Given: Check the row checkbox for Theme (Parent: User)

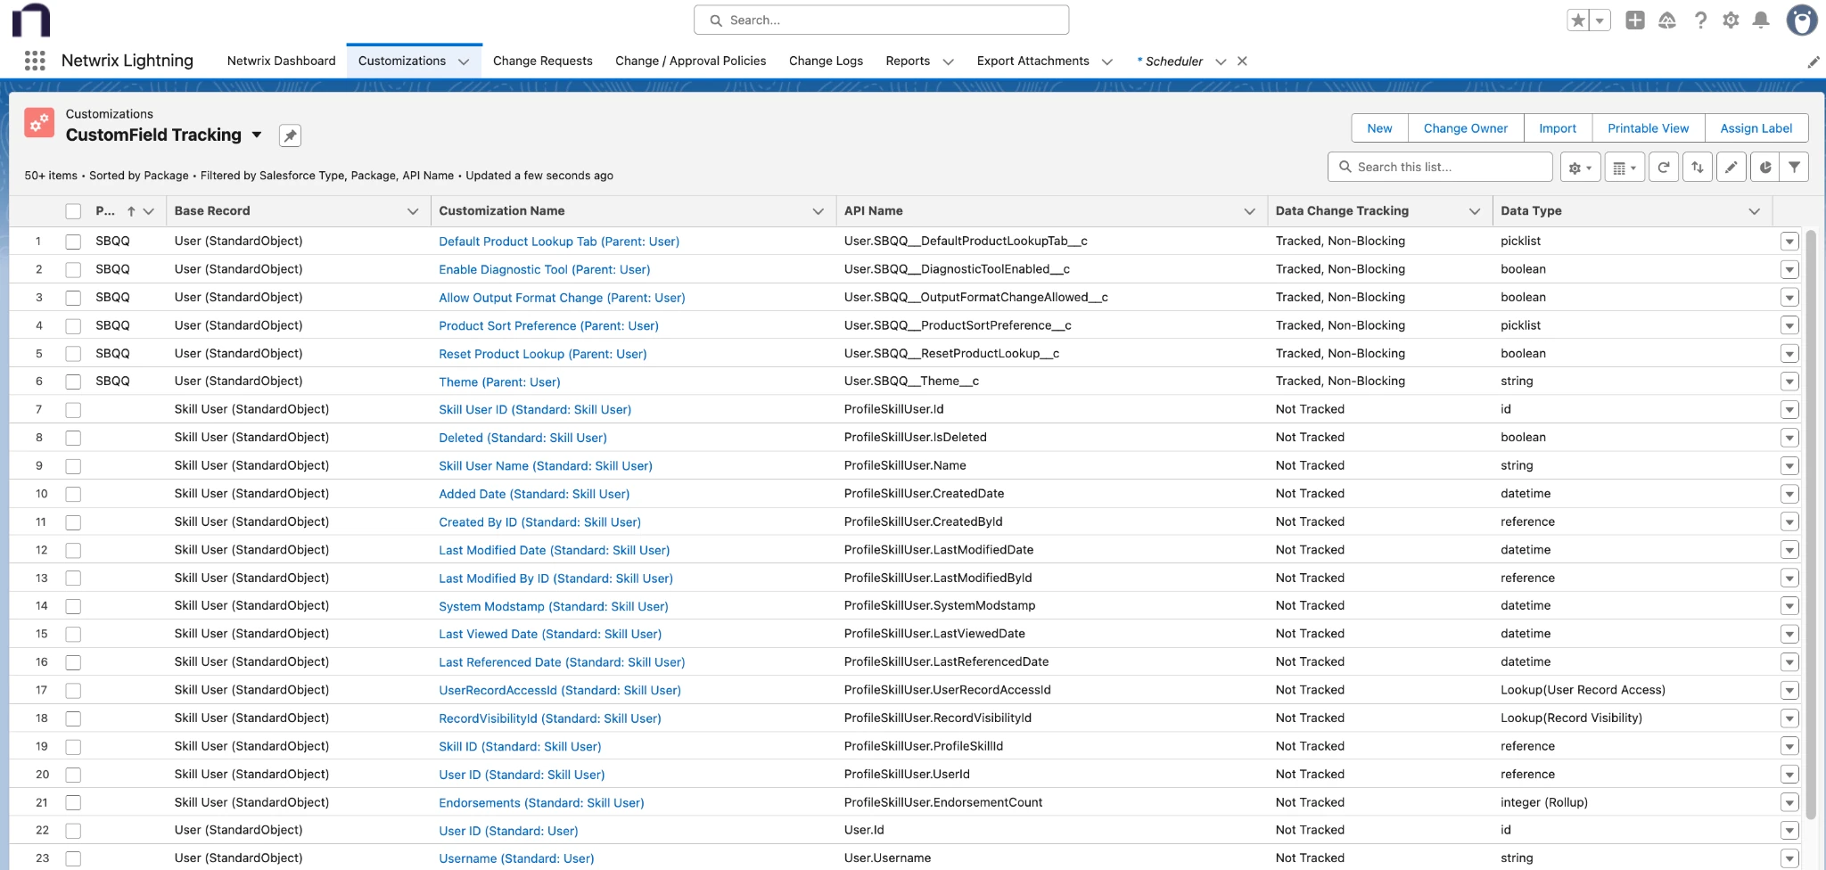Looking at the screenshot, I should pos(72,381).
